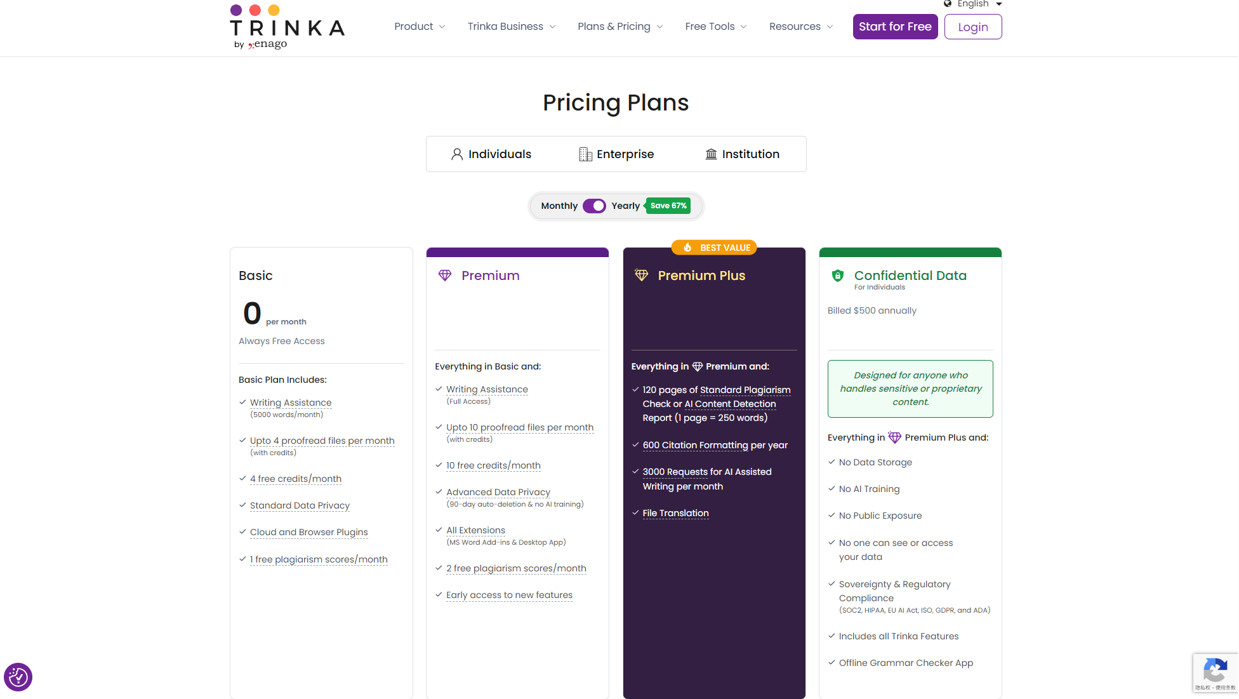Open the cookie preferences icon at bottom left
This screenshot has height=699, width=1239.
pos(18,677)
